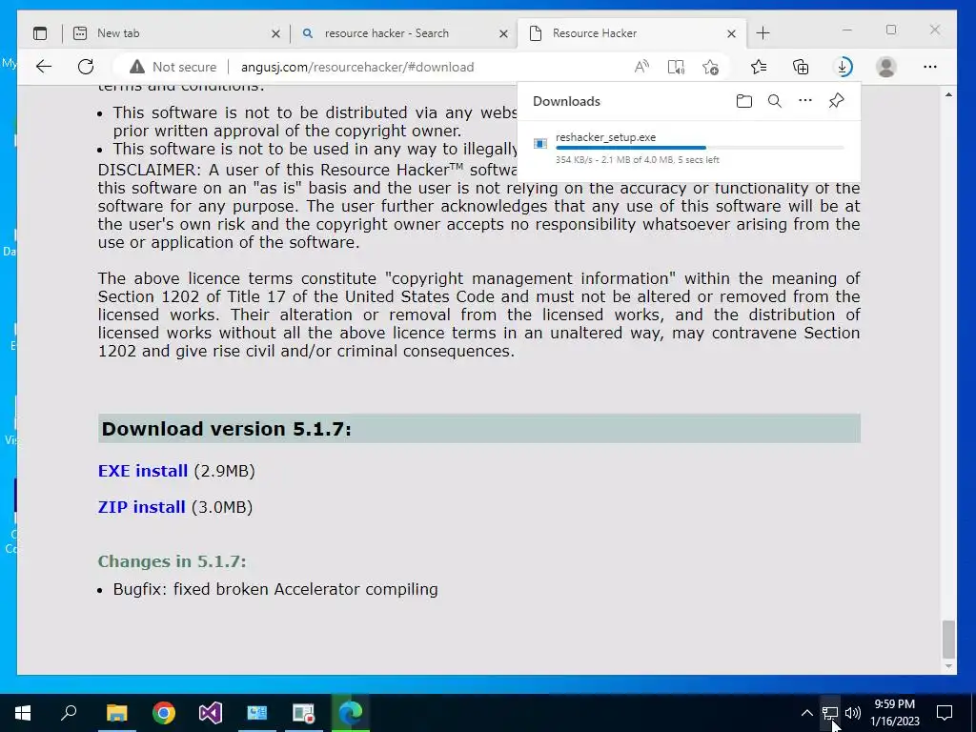Click reshacker_setup.exe download entry
976x732 pixels.
click(x=688, y=148)
